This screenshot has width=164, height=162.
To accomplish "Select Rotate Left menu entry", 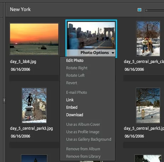I will tap(75, 75).
